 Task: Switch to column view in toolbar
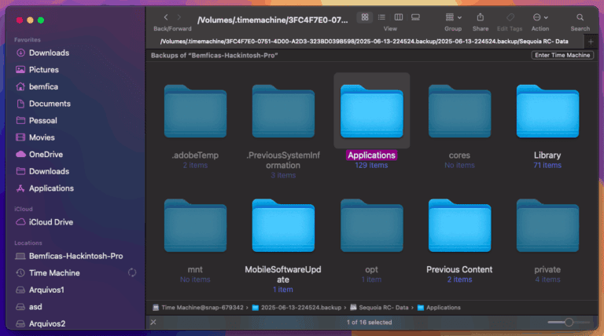398,16
